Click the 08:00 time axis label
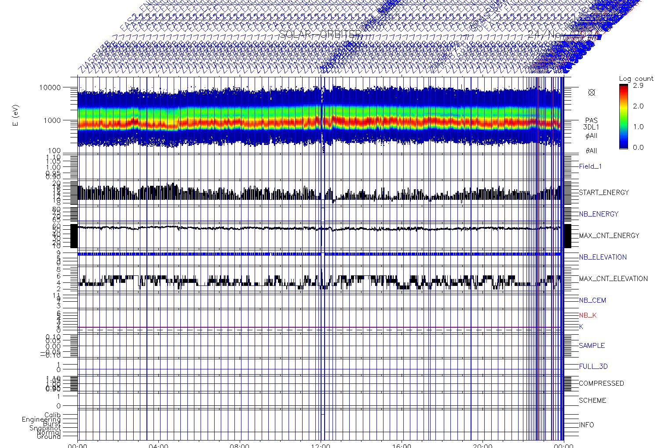This screenshot has width=665, height=448. (240, 445)
